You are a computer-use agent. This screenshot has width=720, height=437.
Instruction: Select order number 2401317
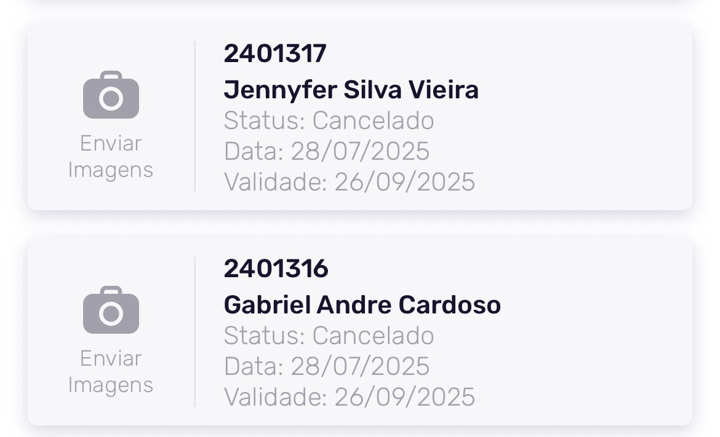tap(274, 54)
